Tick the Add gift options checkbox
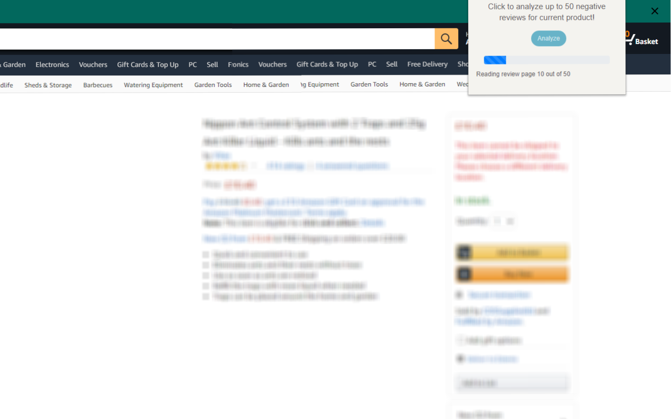Viewport: 671px width, 419px height. 460,340
